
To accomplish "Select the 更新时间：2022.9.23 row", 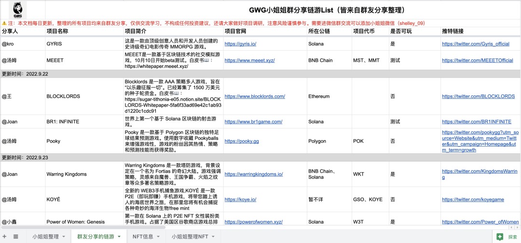I will point(260,158).
